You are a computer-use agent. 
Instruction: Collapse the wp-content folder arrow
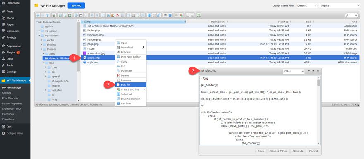tap(39, 36)
